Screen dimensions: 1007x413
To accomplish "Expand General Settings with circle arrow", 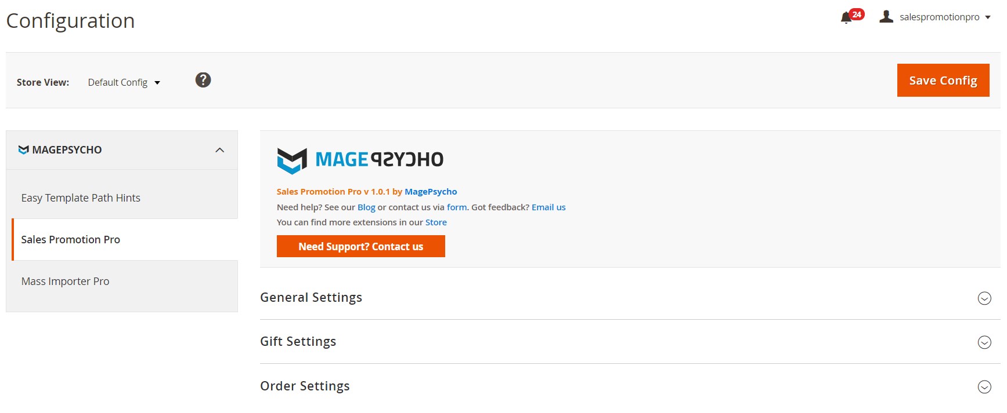I will (984, 298).
